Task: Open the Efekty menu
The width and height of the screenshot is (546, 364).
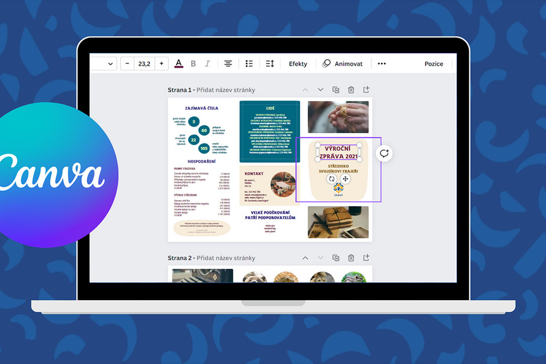Action: (298, 64)
